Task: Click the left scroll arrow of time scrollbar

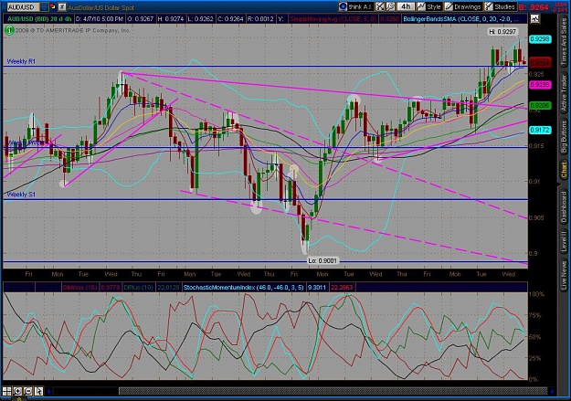Action: click(48, 392)
